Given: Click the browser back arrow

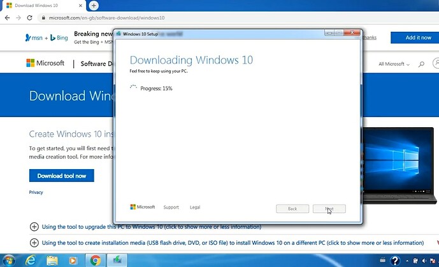Looking at the screenshot, I should (7, 18).
